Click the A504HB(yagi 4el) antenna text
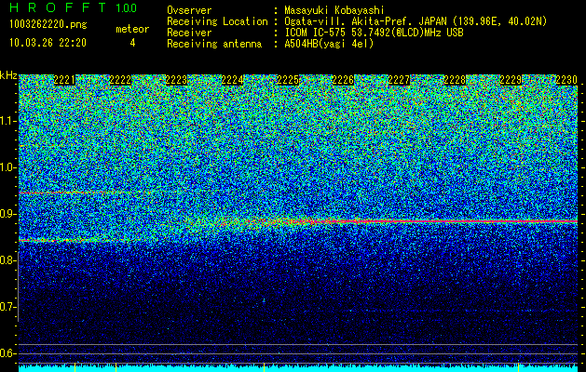This screenshot has height=372, width=586. [x=329, y=44]
